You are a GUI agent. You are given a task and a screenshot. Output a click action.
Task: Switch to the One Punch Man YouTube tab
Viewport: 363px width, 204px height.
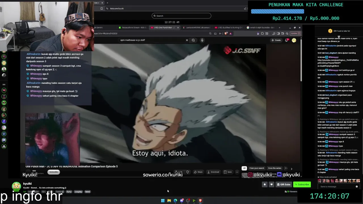(165, 27)
